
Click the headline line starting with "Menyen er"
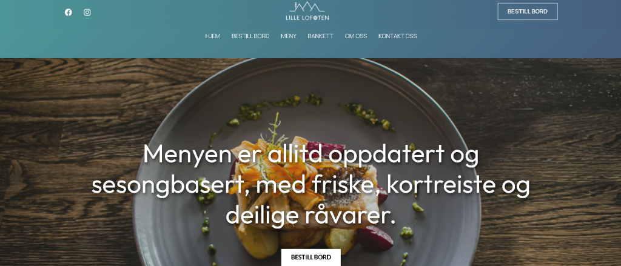[x=311, y=155]
